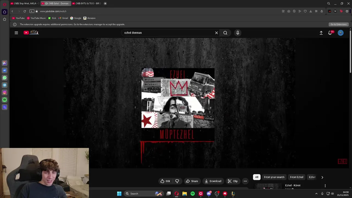Click the Download button under the video

(x=213, y=181)
